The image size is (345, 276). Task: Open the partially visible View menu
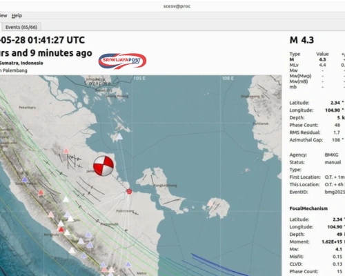(x=3, y=16)
